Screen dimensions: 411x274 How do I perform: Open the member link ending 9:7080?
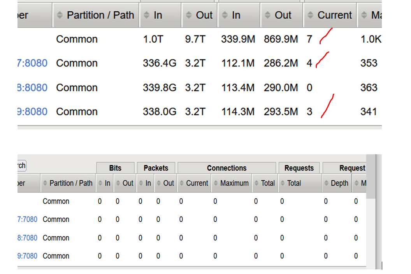coord(27,256)
